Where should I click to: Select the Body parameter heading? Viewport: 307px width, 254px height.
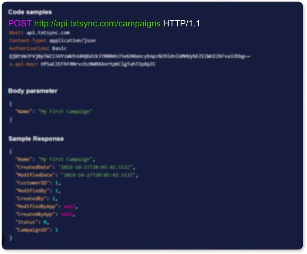(33, 91)
